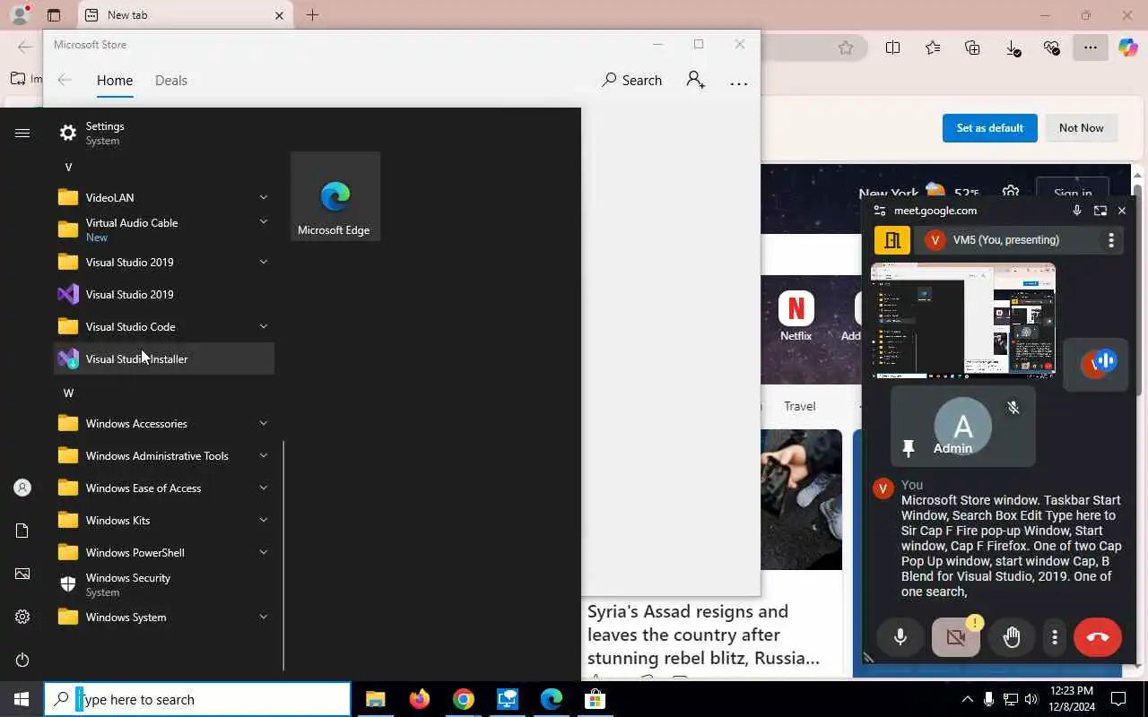Launch Visual Studio Installer
Image resolution: width=1148 pixels, height=717 pixels.
164,358
